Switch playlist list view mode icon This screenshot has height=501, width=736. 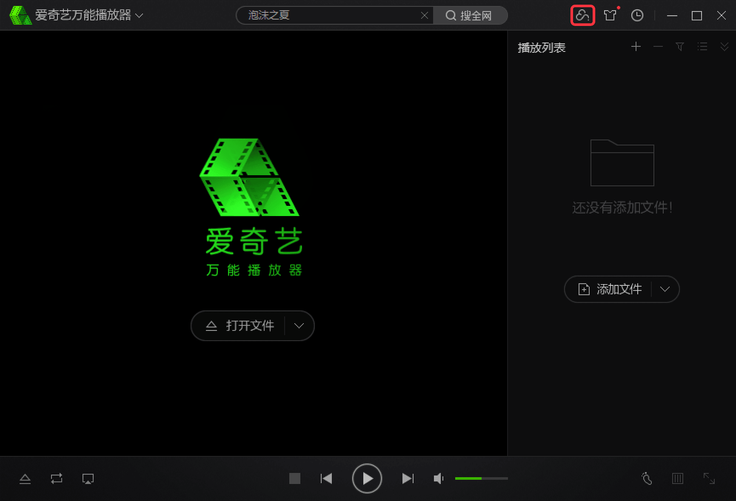tap(702, 46)
